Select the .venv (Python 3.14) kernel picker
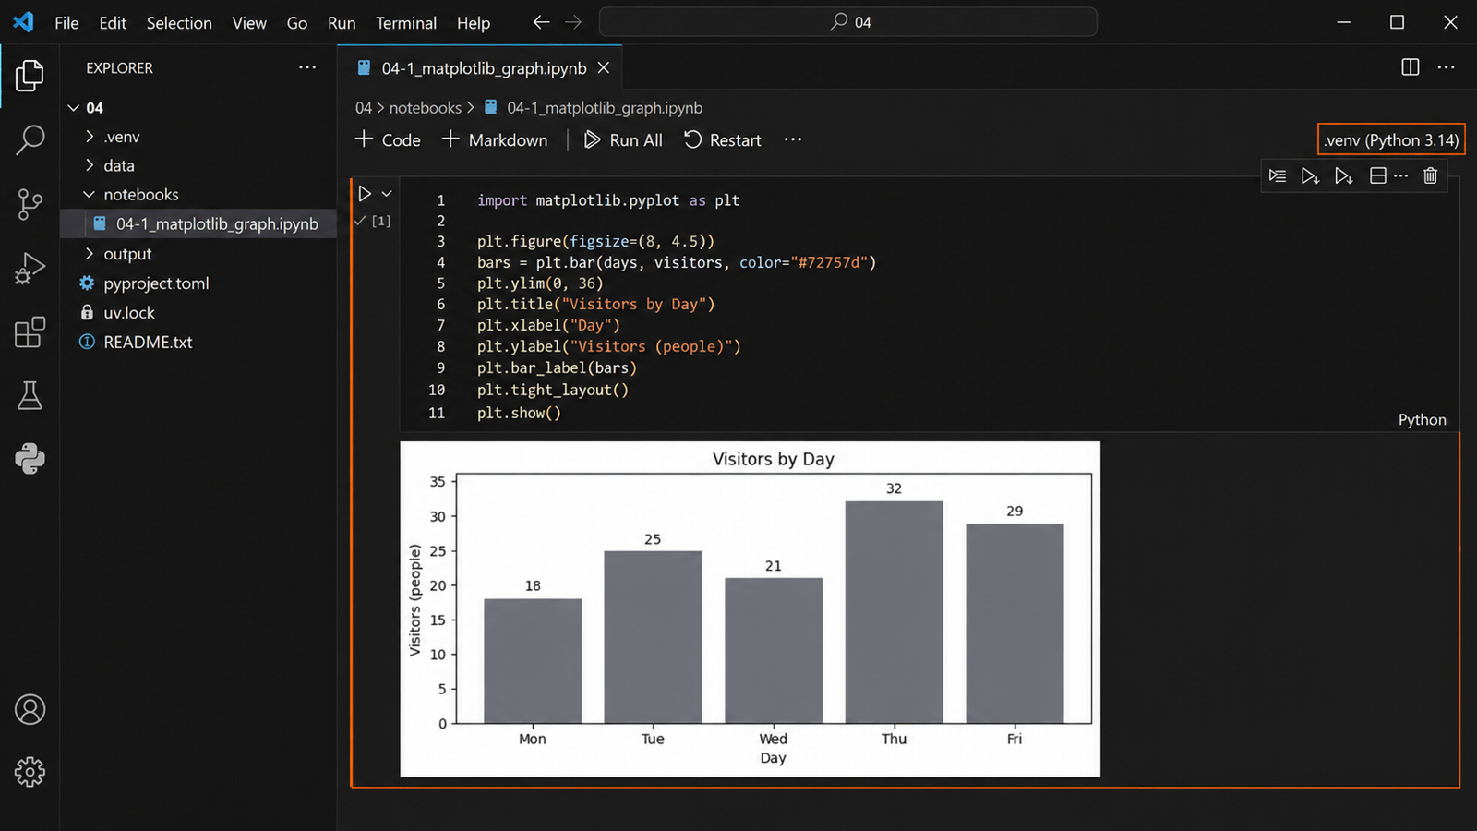The height and width of the screenshot is (831, 1477). point(1391,140)
